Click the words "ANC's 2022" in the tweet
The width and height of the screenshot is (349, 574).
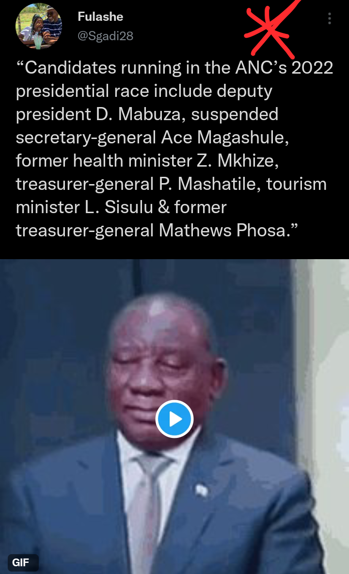click(284, 68)
